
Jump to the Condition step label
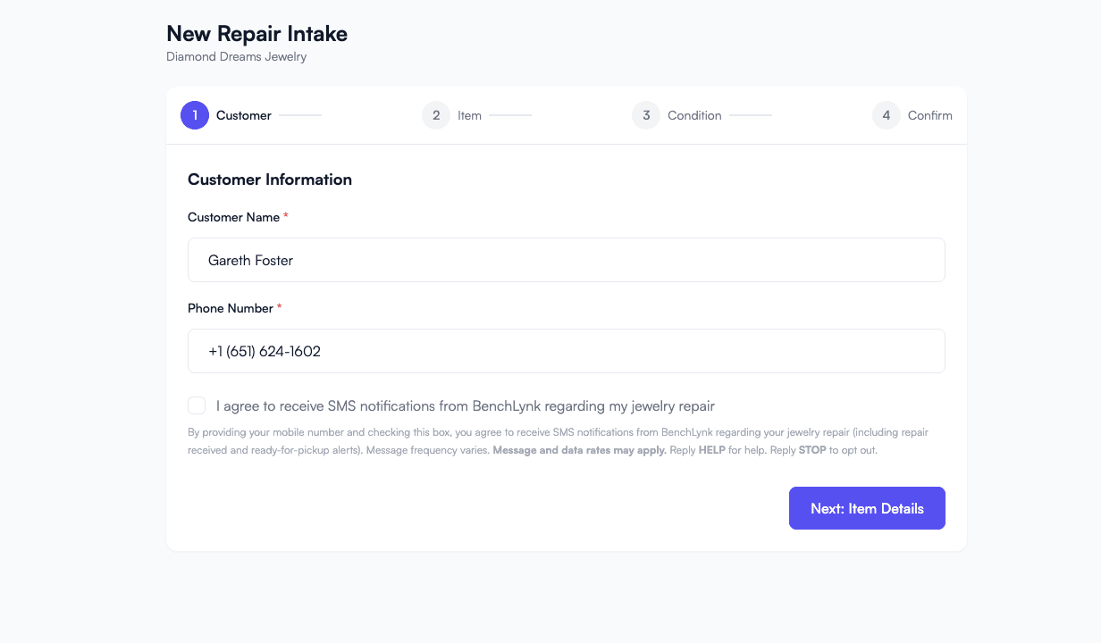(x=694, y=115)
